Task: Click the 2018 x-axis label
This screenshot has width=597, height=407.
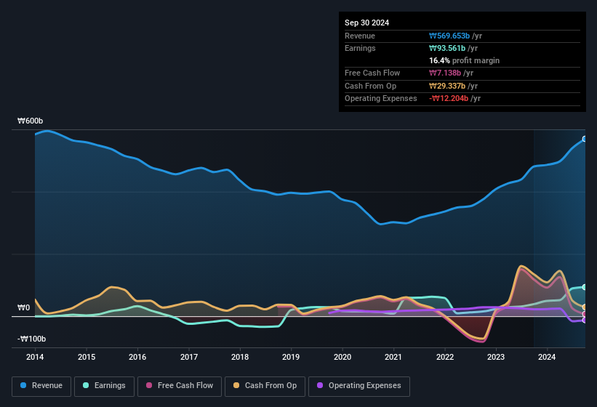Action: click(x=240, y=357)
